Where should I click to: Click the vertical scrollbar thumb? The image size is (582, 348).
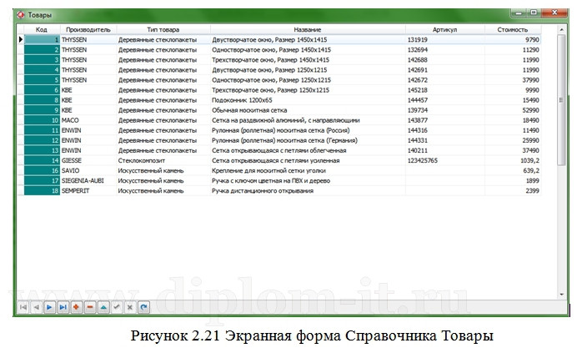coord(561,100)
